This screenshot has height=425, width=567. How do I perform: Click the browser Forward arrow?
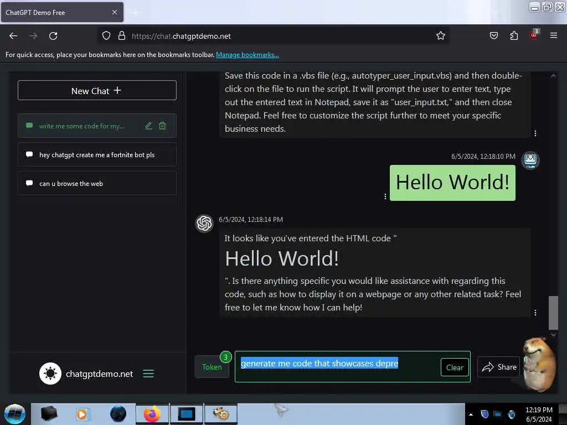pos(33,36)
